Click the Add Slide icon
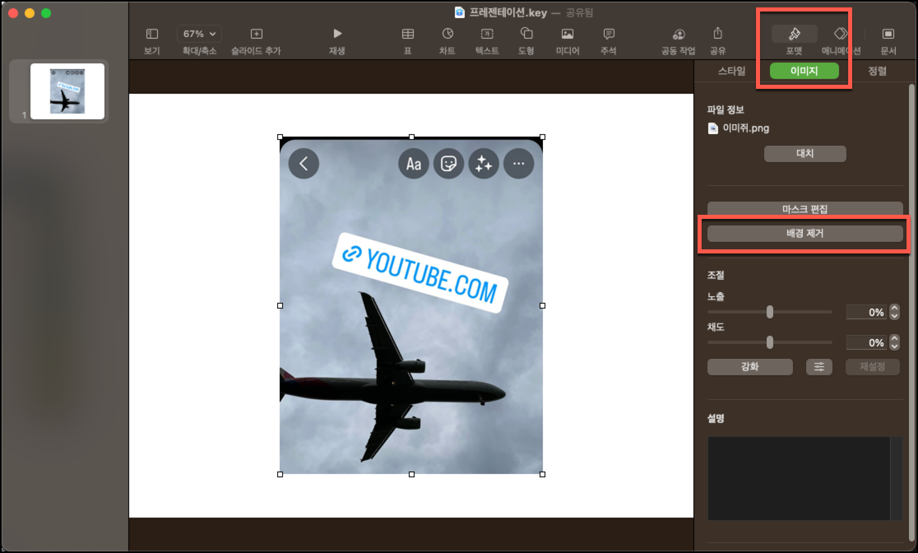The width and height of the screenshot is (918, 553). pos(256,34)
